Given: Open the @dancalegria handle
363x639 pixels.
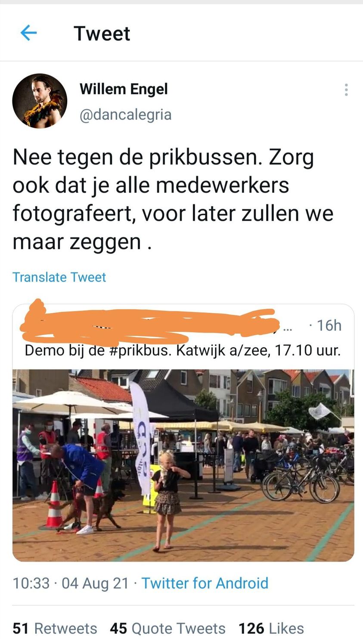Looking at the screenshot, I should click(125, 115).
